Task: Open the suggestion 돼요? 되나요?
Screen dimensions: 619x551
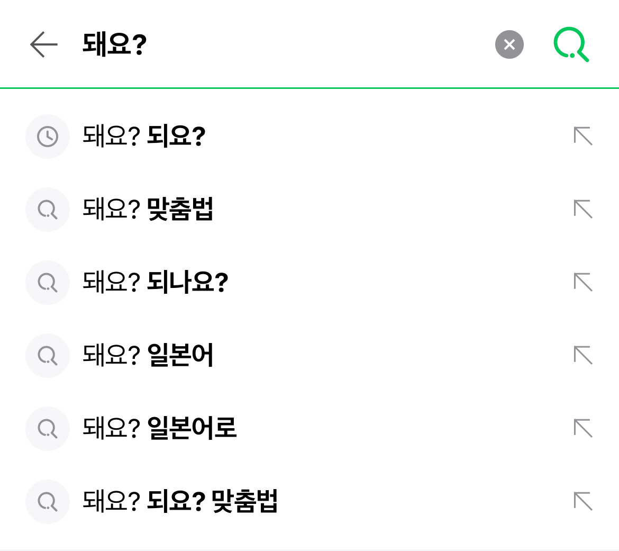Action: click(x=156, y=283)
